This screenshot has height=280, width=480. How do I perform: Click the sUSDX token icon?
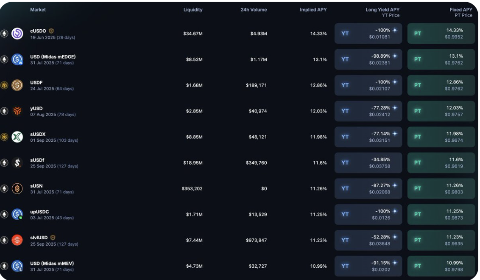17,137
